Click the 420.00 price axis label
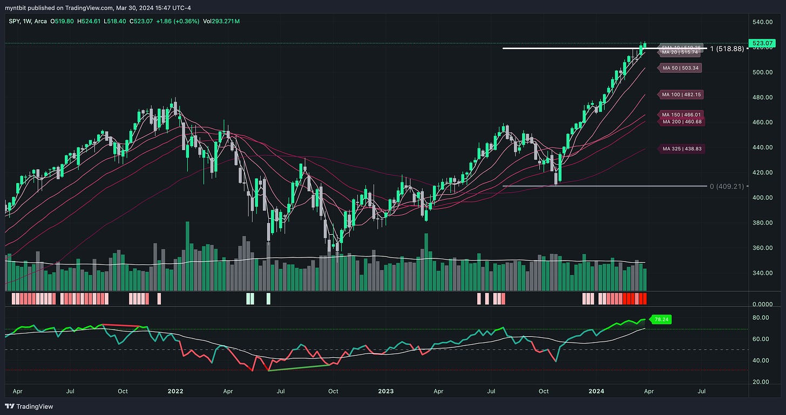Image resolution: width=786 pixels, height=415 pixels. click(x=764, y=173)
